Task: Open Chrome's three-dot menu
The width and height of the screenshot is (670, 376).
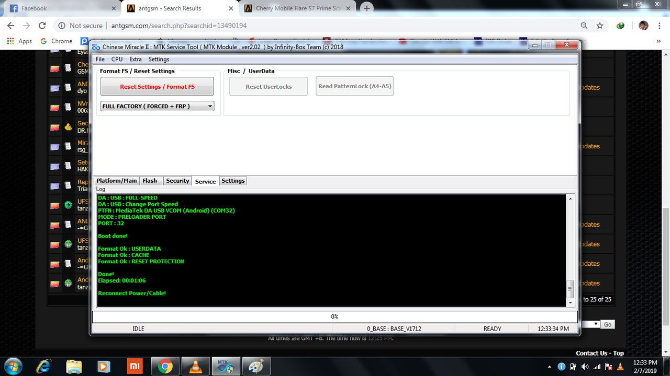Action: (661, 26)
